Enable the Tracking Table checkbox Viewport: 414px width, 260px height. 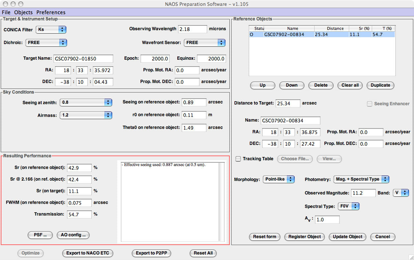click(x=238, y=159)
